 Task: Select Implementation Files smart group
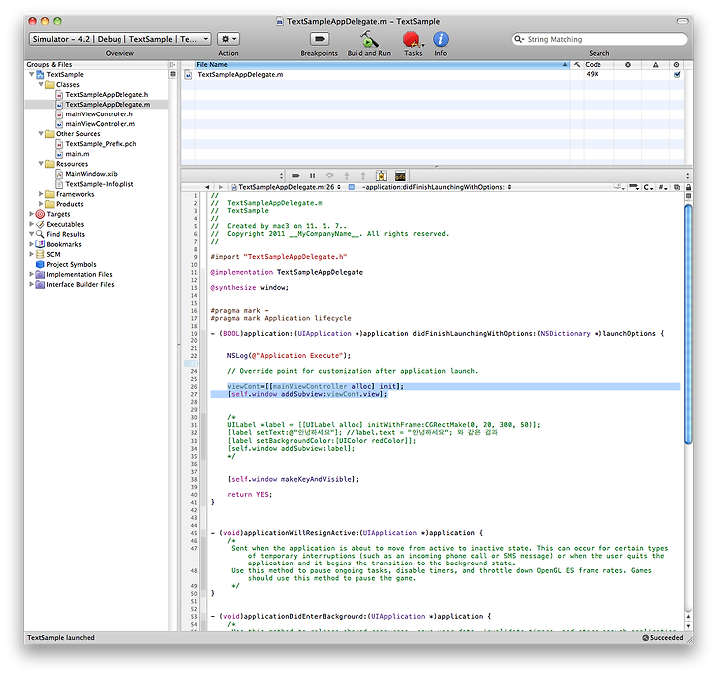[x=79, y=274]
